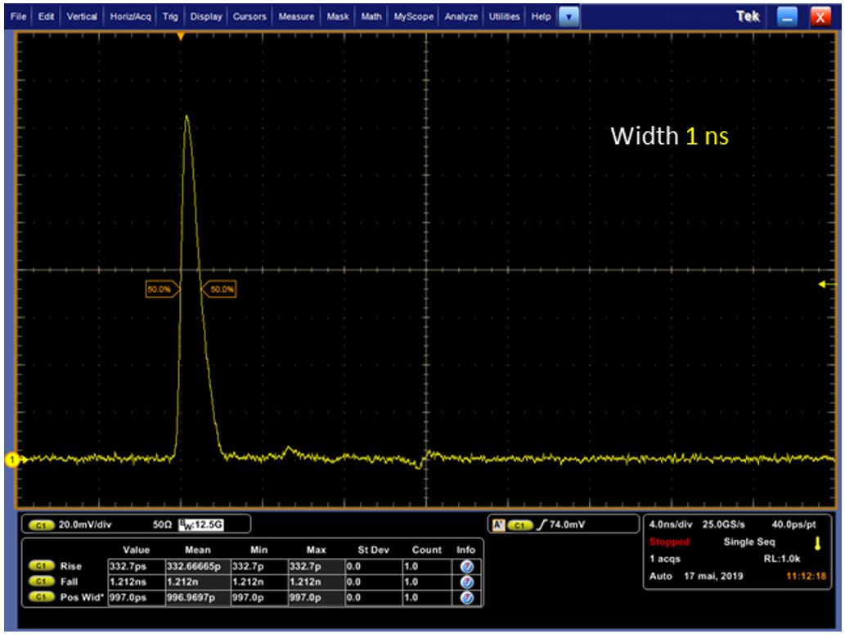The height and width of the screenshot is (634, 845).
Task: Open the Info icon for the Pos Wid measurement
Action: point(467,598)
